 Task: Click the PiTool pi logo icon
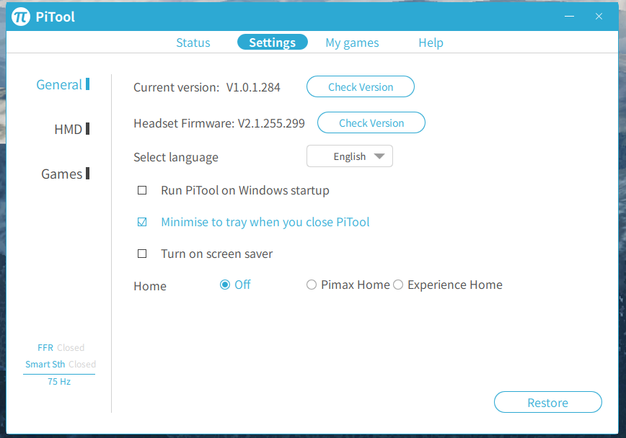21,17
